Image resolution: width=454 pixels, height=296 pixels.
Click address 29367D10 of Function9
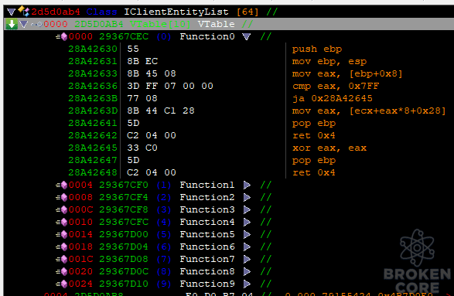pyautogui.click(x=124, y=284)
